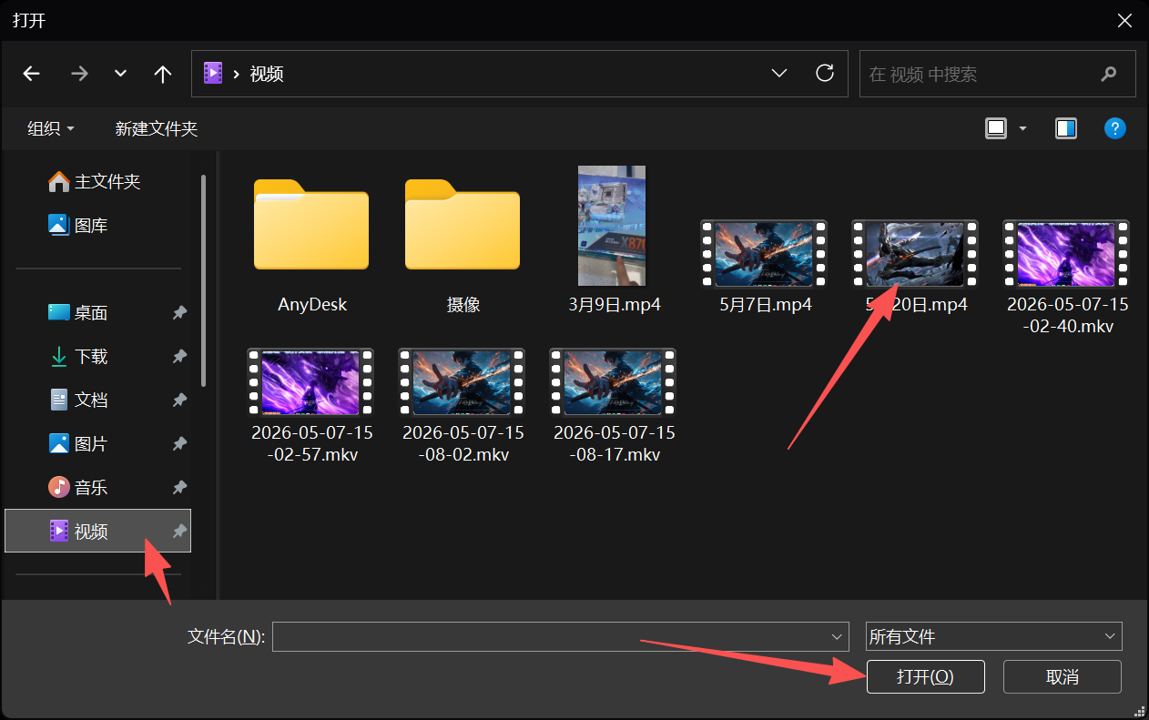Screen dimensions: 1149x720
Task: Expand the address bar history dropdown
Action: tap(779, 74)
